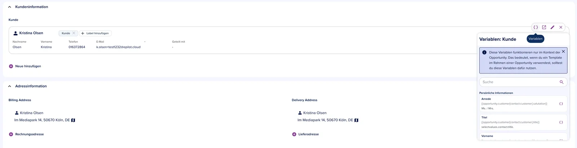This screenshot has width=577, height=148.
Task: Add new customer via Neue hinzufügen
Action: [25, 66]
